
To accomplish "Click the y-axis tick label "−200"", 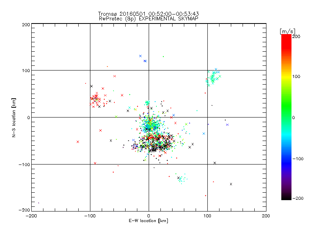I will [x=24, y=210].
